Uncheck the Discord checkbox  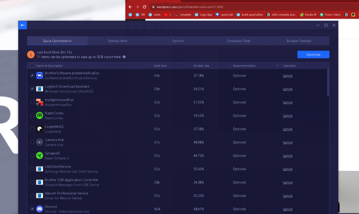pyautogui.click(x=32, y=209)
